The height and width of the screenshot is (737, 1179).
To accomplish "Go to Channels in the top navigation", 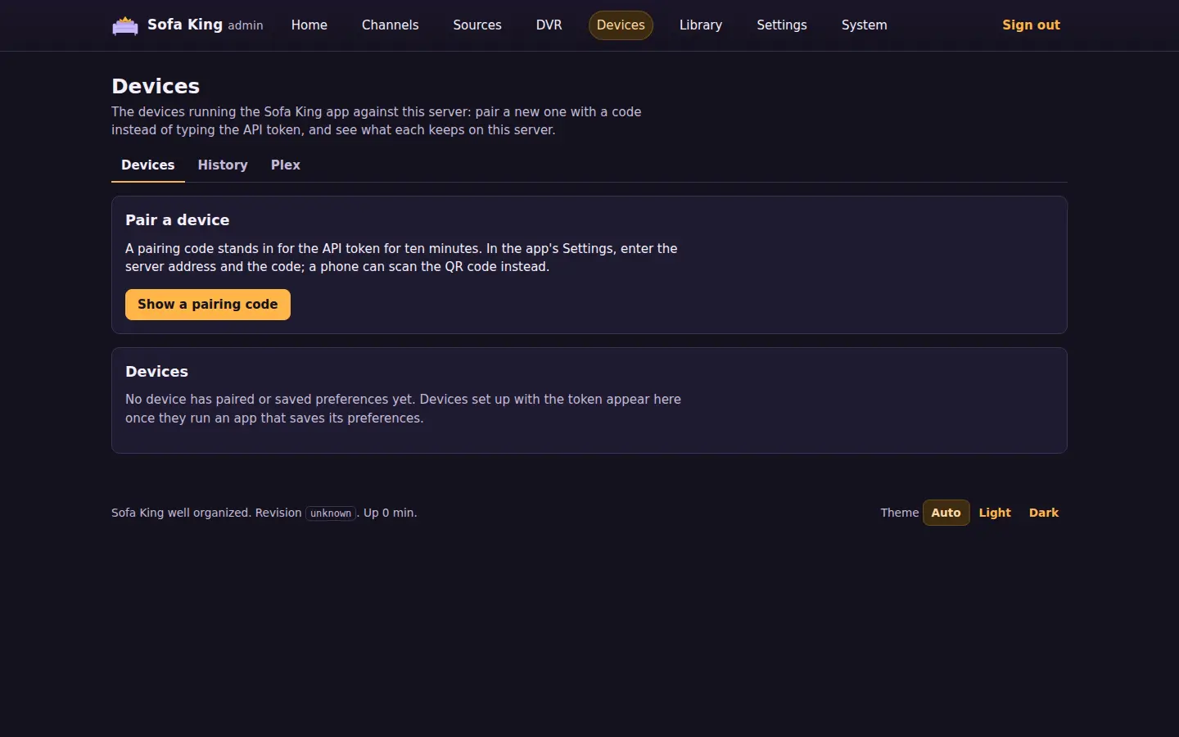I will click(390, 25).
